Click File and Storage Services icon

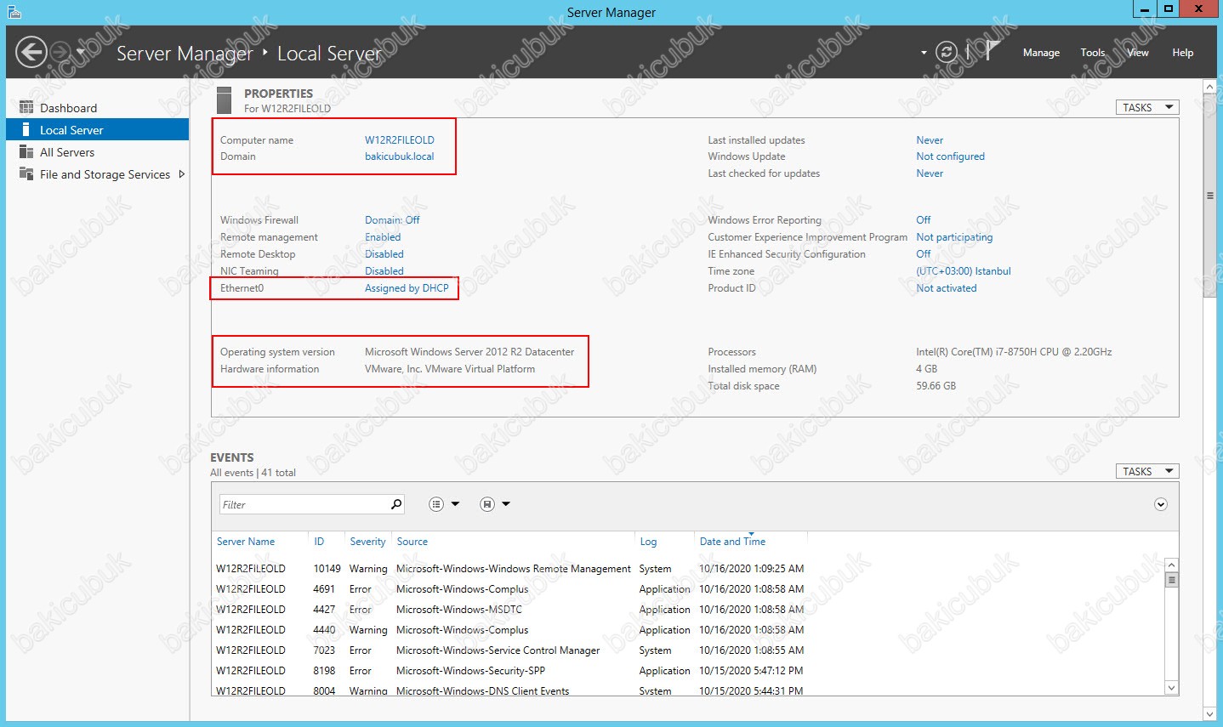pos(26,174)
